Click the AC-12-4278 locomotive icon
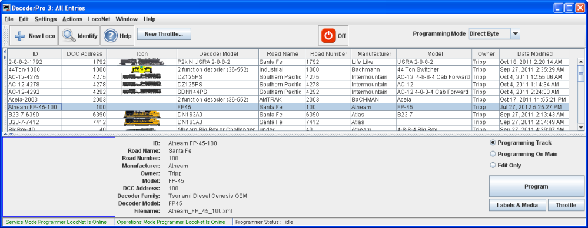The height and width of the screenshot is (228, 588). pos(142,84)
